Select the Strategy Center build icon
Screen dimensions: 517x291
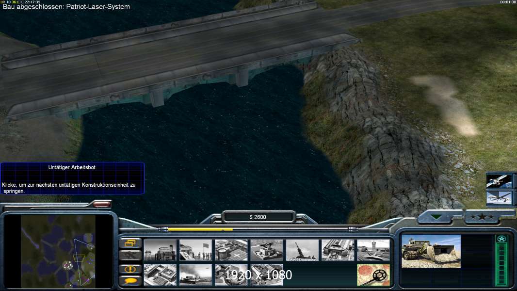(160, 275)
